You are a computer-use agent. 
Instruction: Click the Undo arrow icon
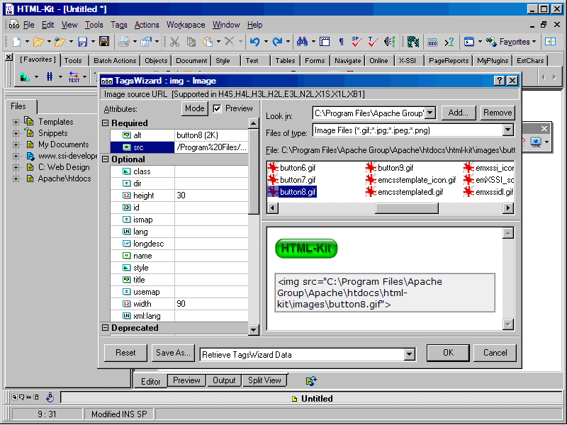tap(255, 42)
